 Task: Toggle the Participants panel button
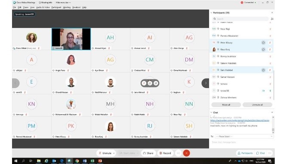tap(245, 153)
